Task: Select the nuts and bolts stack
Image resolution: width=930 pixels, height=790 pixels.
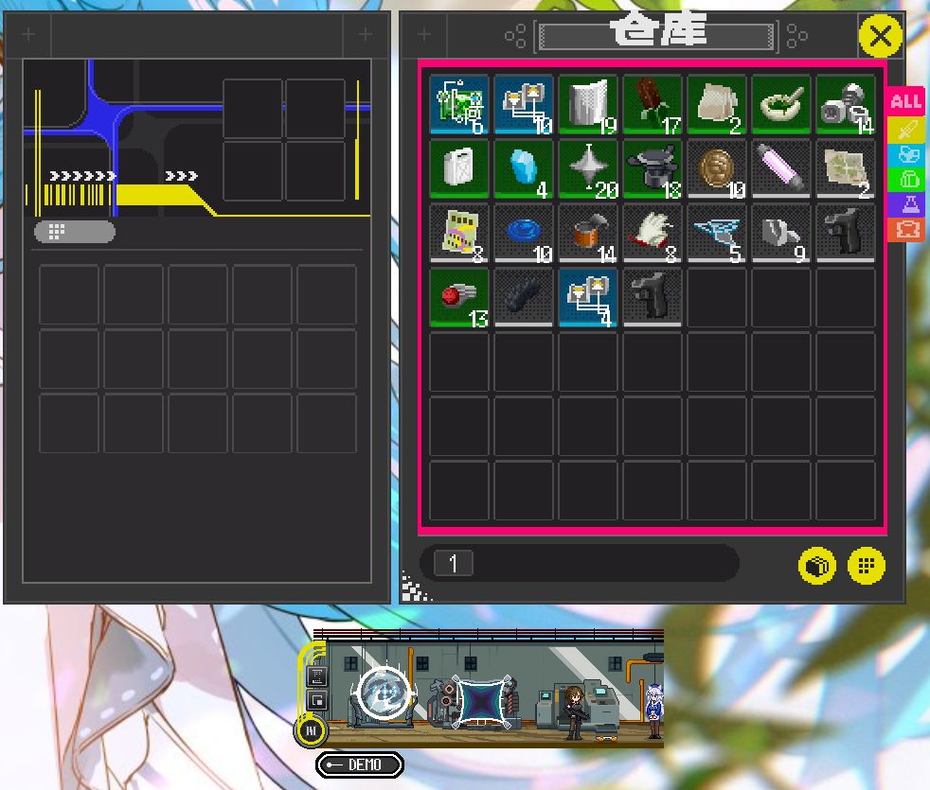Action: pyautogui.click(x=847, y=105)
